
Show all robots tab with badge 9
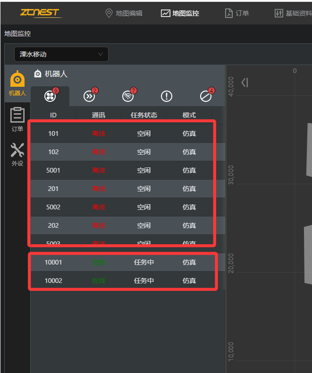click(50, 96)
